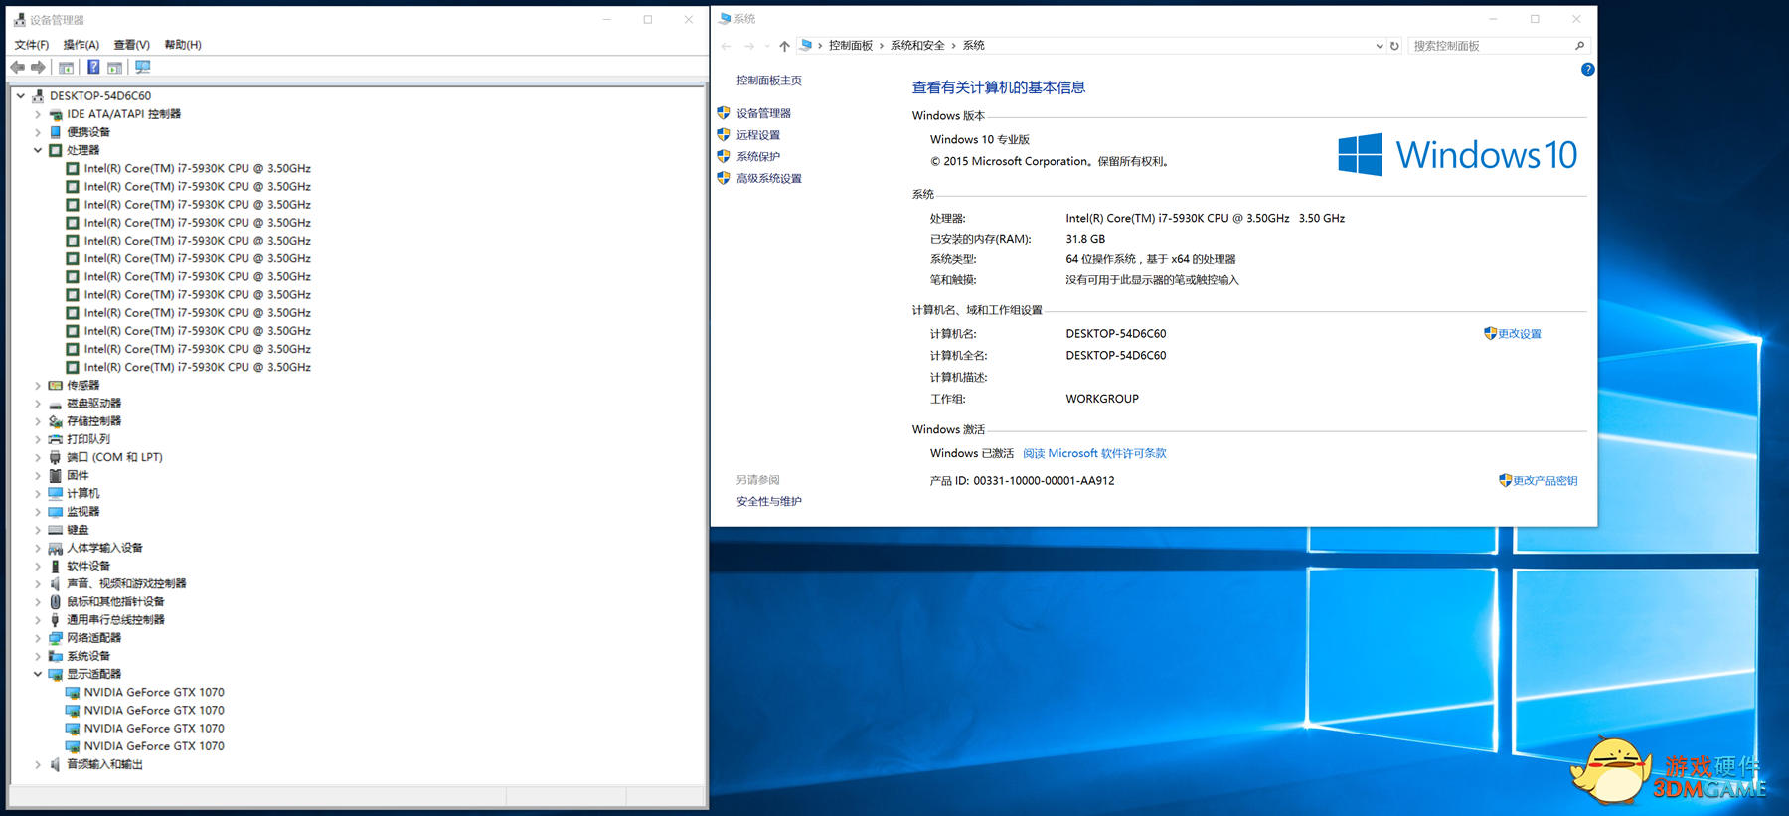Click the 端口 (COM 和 LPT) port icon
Screen dimensions: 1789x816
click(x=56, y=457)
